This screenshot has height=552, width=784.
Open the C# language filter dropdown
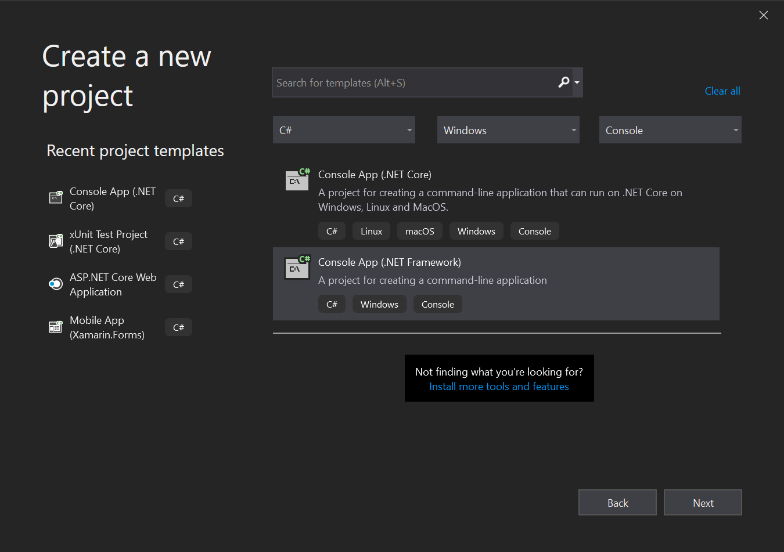344,130
